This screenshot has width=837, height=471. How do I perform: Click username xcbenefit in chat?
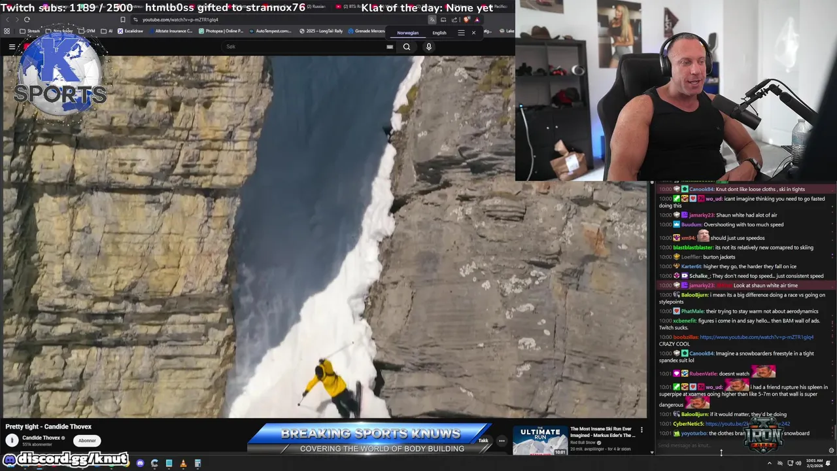tap(685, 321)
